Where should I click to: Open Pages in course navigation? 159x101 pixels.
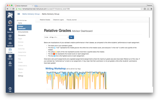pyautogui.click(x=20, y=39)
